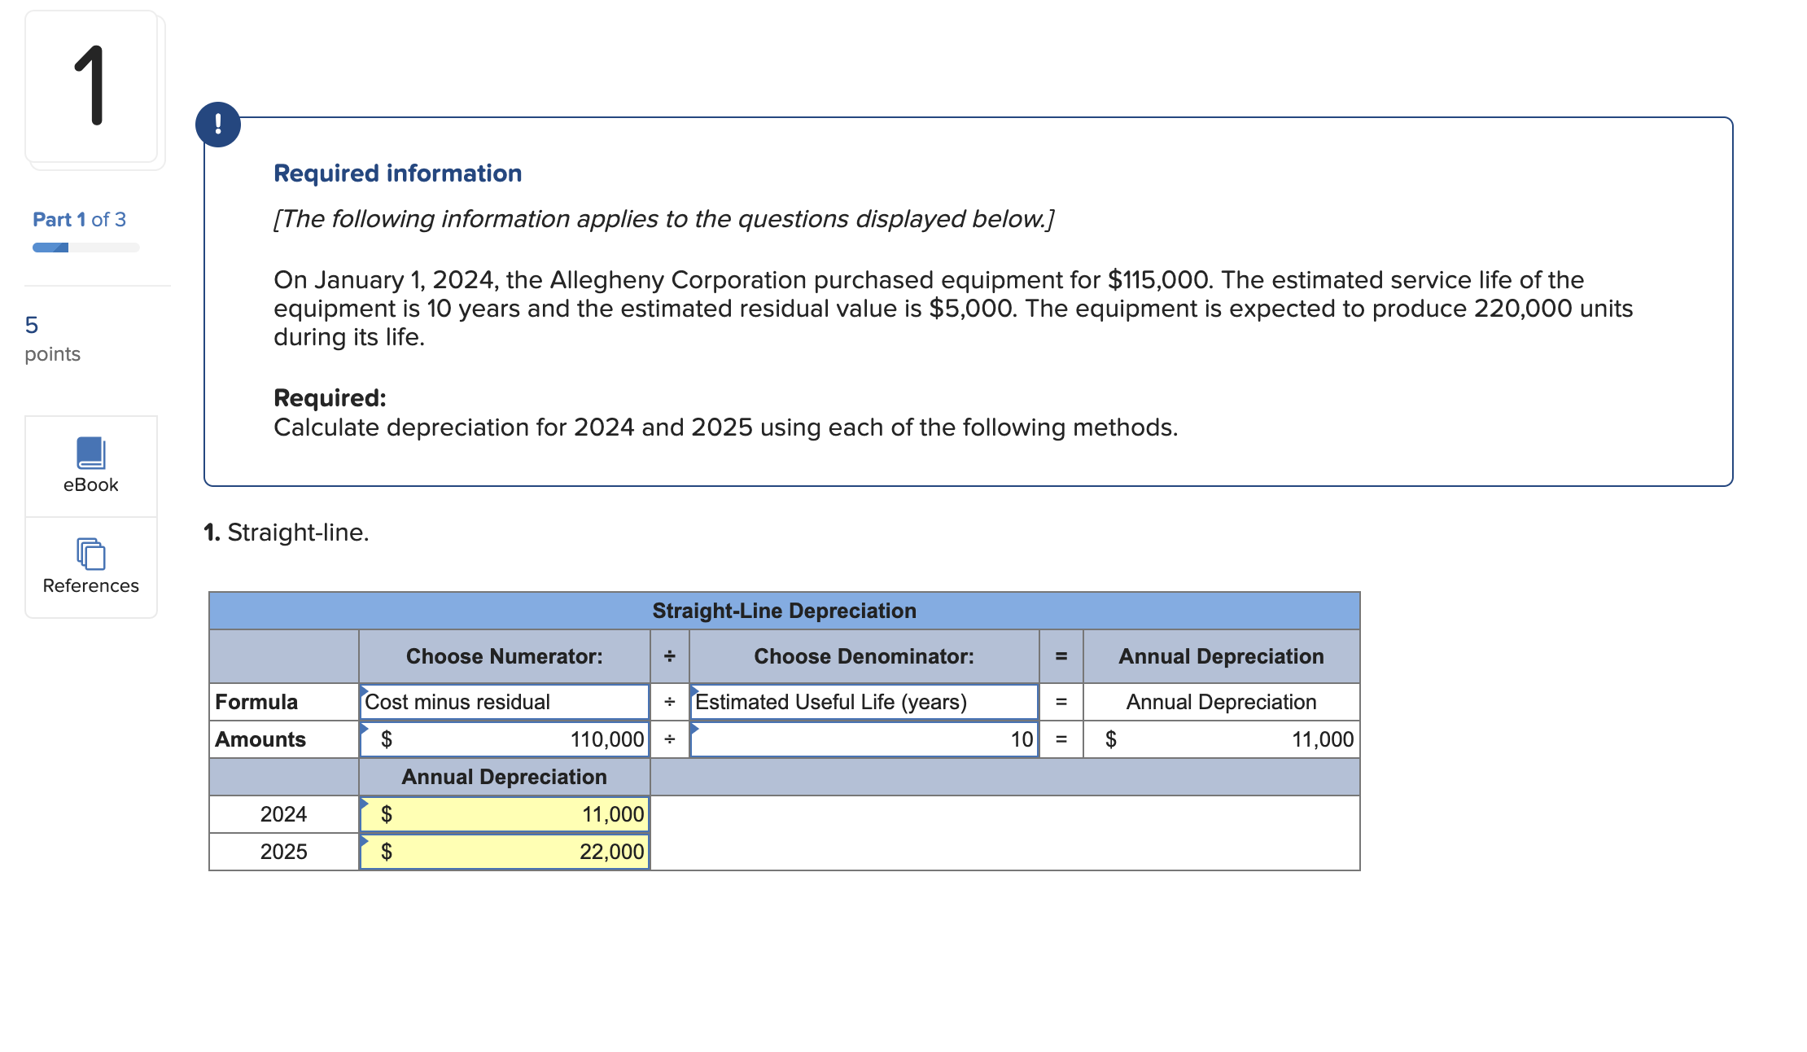Switch to Part 1 of 3
The height and width of the screenshot is (1052, 1807).
click(x=79, y=219)
